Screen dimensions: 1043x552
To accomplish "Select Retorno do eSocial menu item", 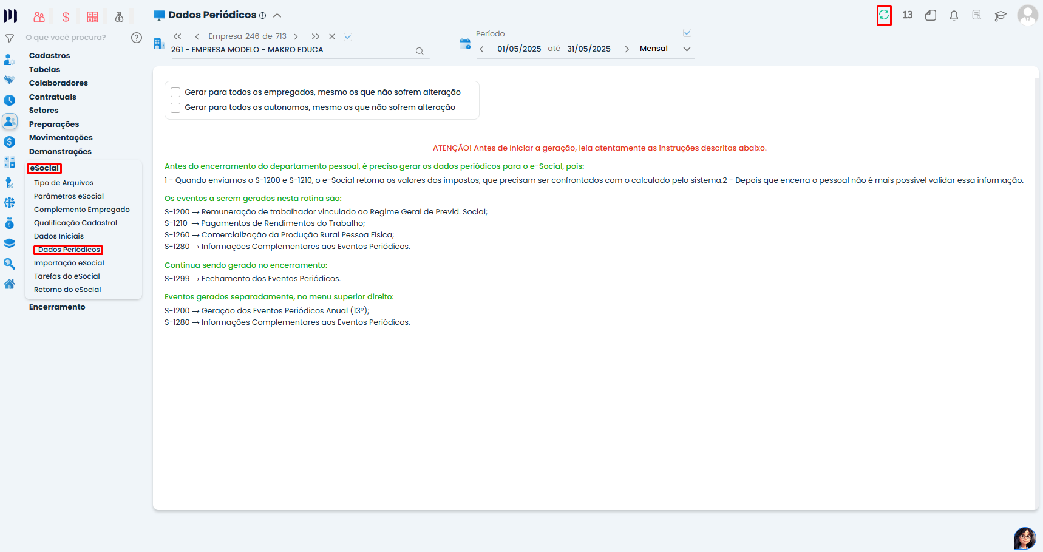I will click(x=67, y=290).
